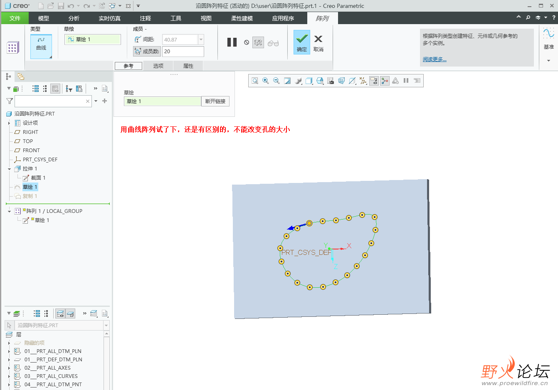Image resolution: width=558 pixels, height=390 pixels.
Task: Expand the 设计项 tree node
Action: (9, 123)
